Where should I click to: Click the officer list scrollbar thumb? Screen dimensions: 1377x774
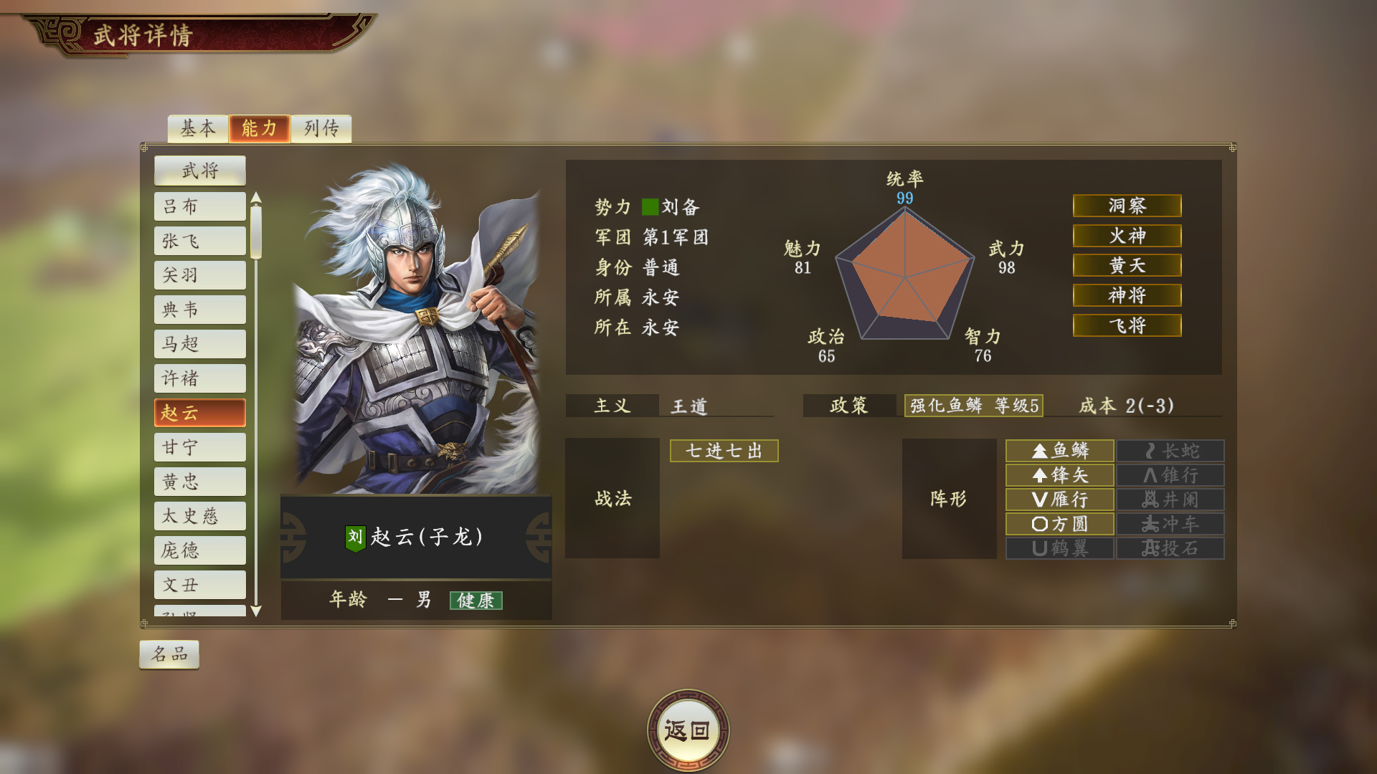[x=256, y=231]
